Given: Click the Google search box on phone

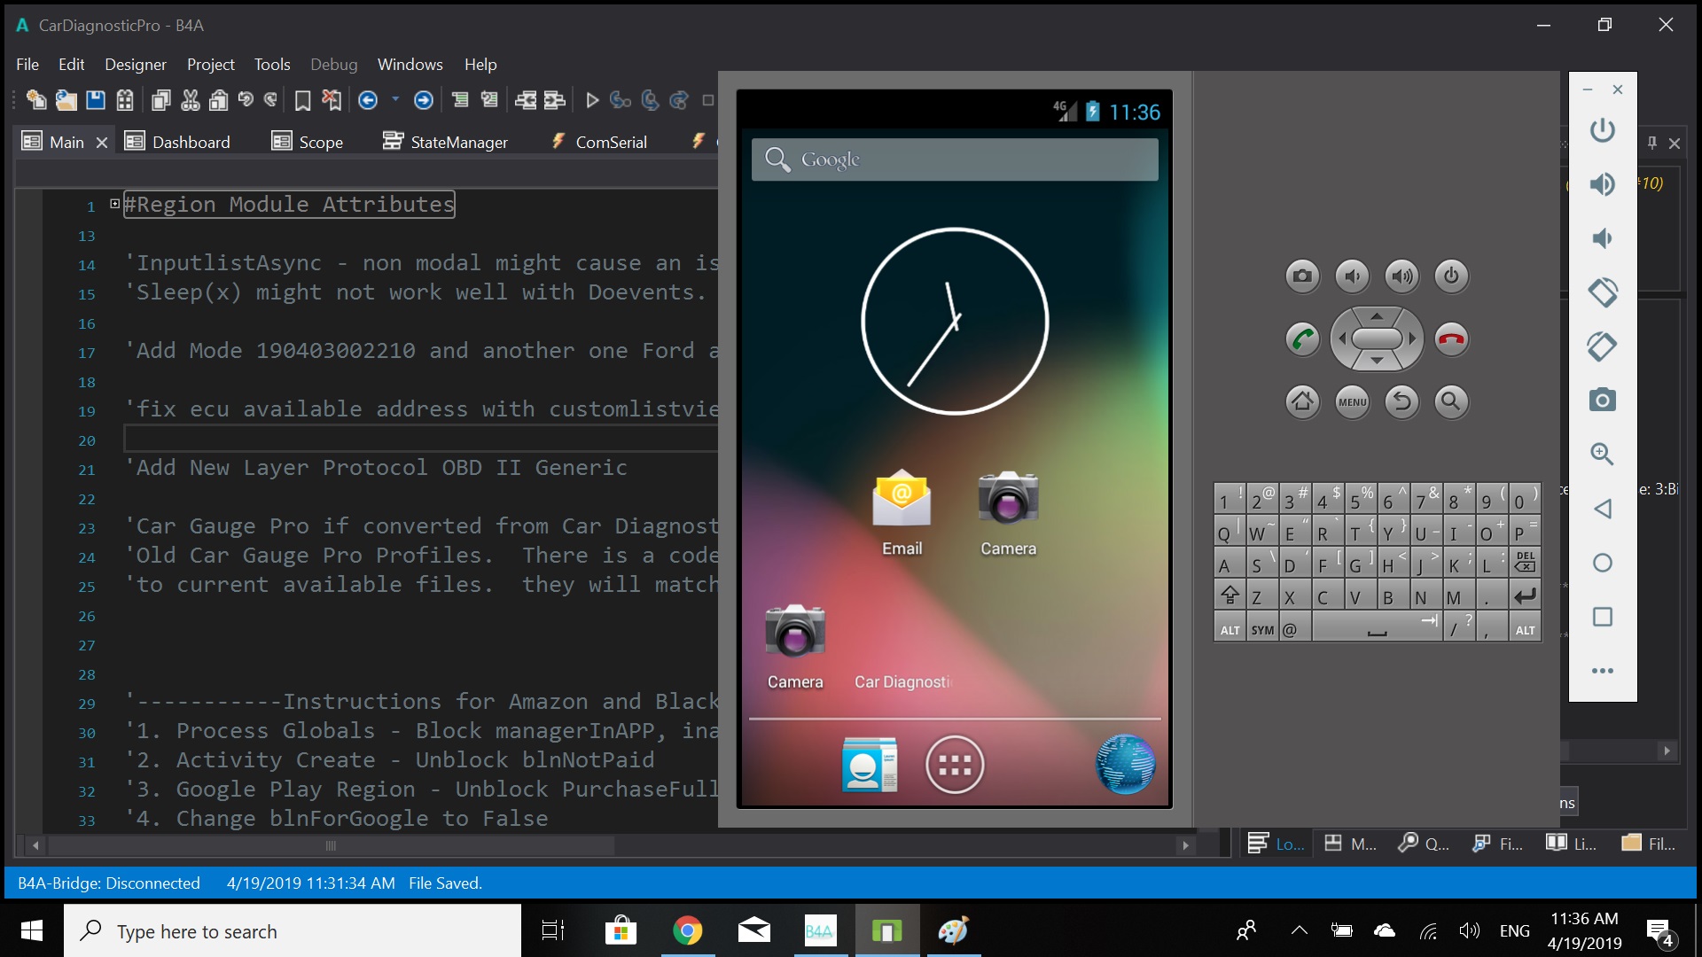Looking at the screenshot, I should click(955, 159).
